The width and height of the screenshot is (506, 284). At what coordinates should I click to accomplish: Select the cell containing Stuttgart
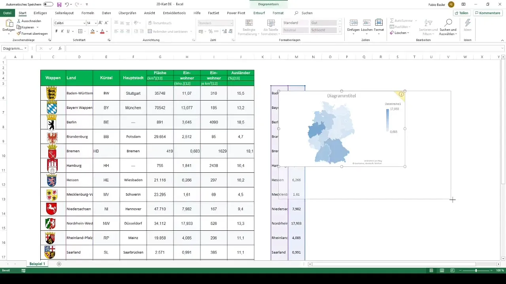[133, 93]
